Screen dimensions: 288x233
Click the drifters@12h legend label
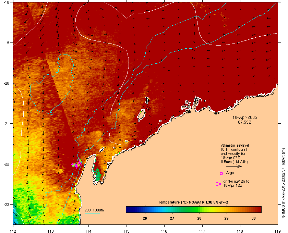tap(236, 181)
